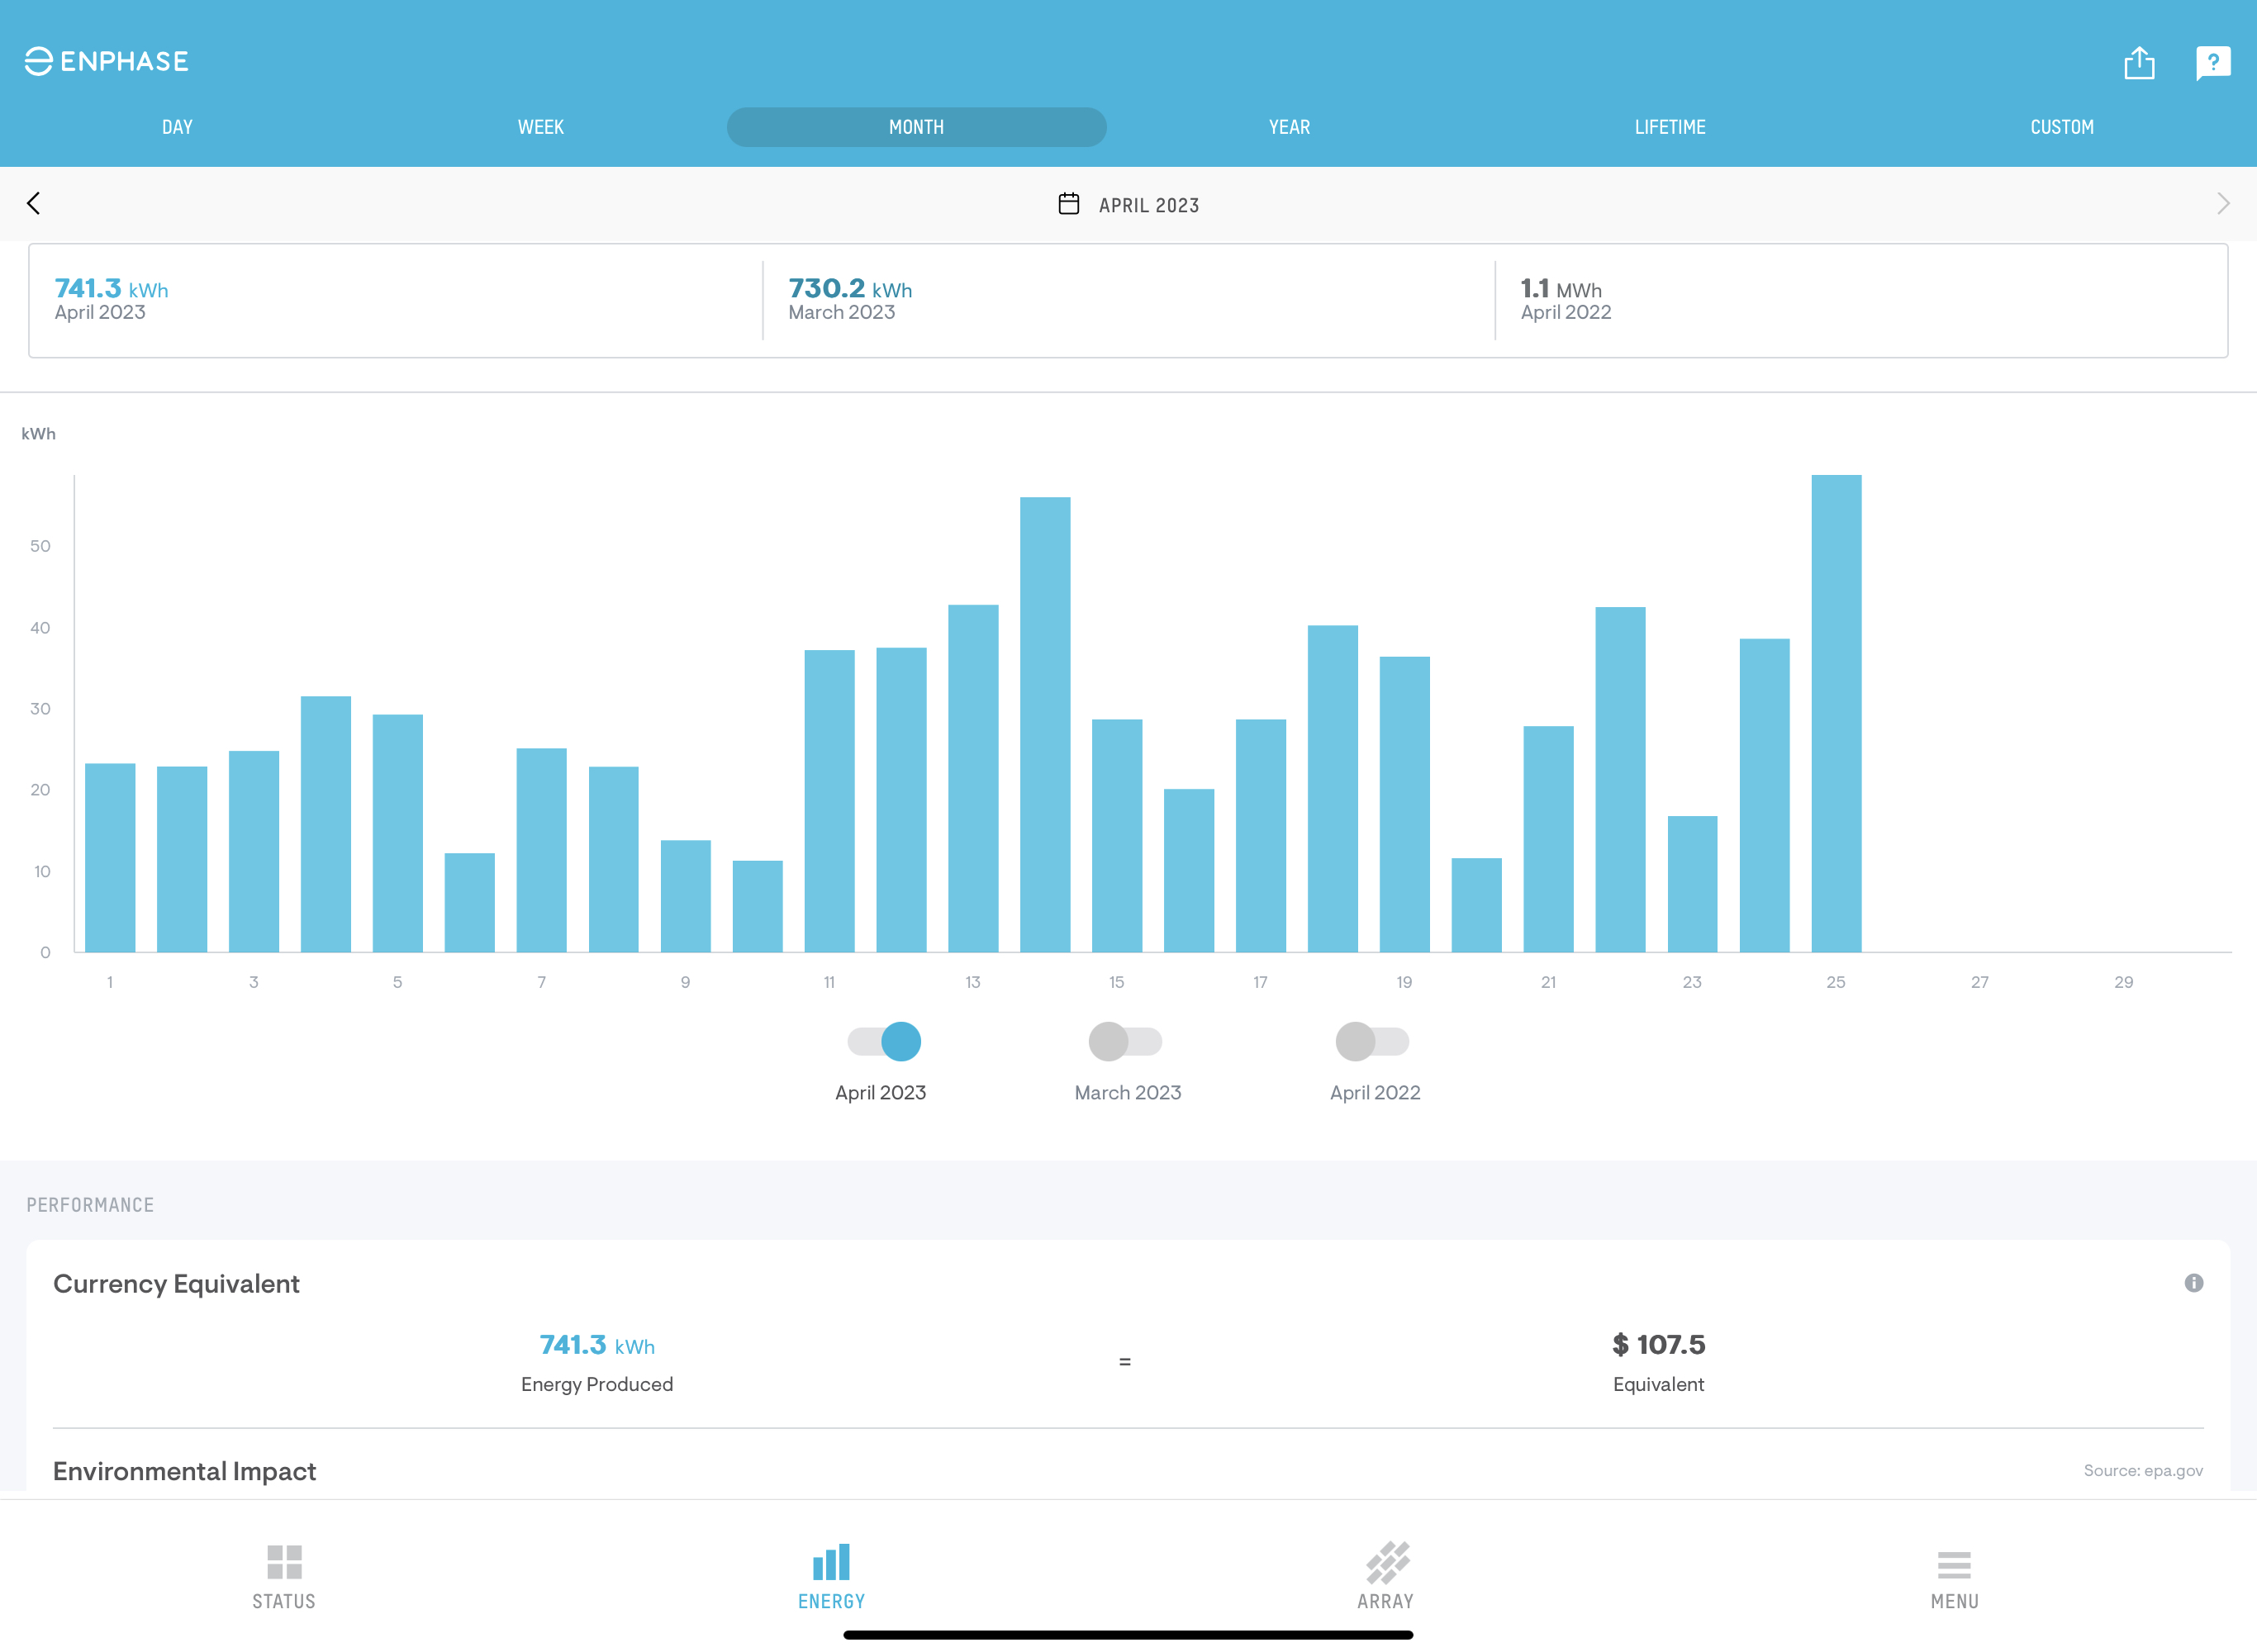Open the calendar icon next to April 2023
This screenshot has height=1652, width=2257.
(x=1068, y=204)
